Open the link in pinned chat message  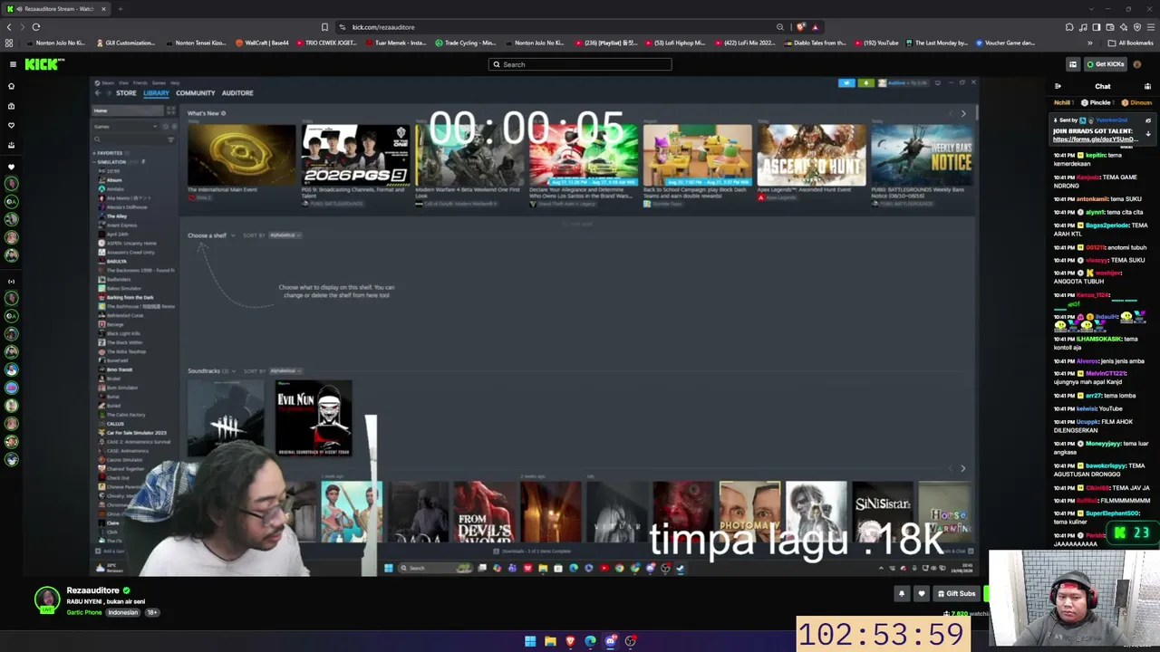pos(1096,139)
